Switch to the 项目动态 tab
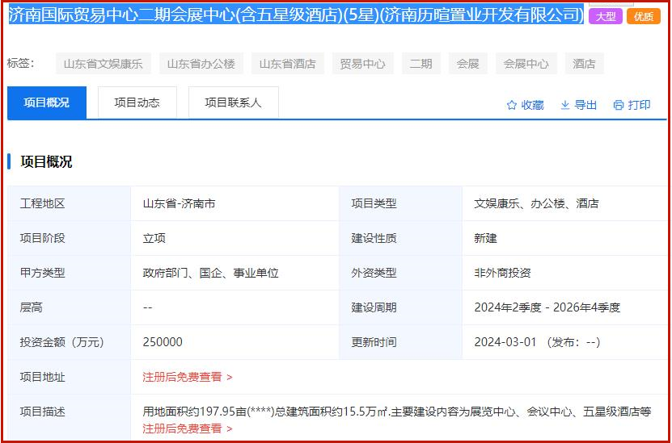 137,102
